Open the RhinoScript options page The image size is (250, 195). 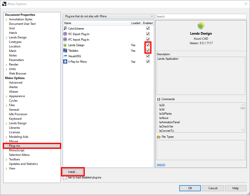(17, 150)
